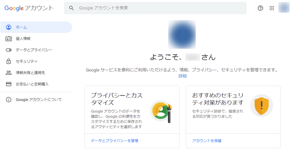Click the ホーム person icon in sidebar
292x152 pixels.
(9, 27)
